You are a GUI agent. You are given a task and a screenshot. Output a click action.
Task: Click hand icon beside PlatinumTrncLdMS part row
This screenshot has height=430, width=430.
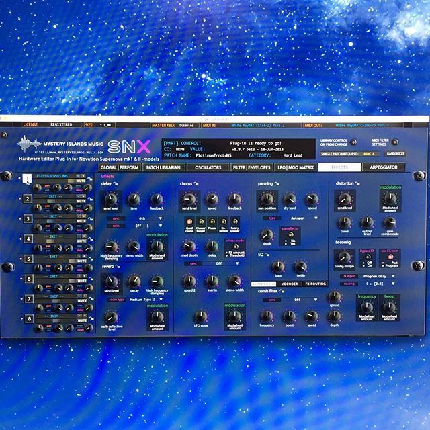coord(90,179)
